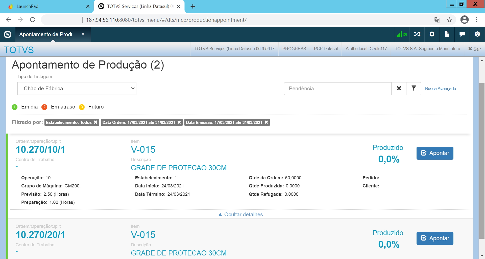This screenshot has height=259, width=485.
Task: Click 'Apontar' for order 10.270/10/1
Action: [435, 153]
